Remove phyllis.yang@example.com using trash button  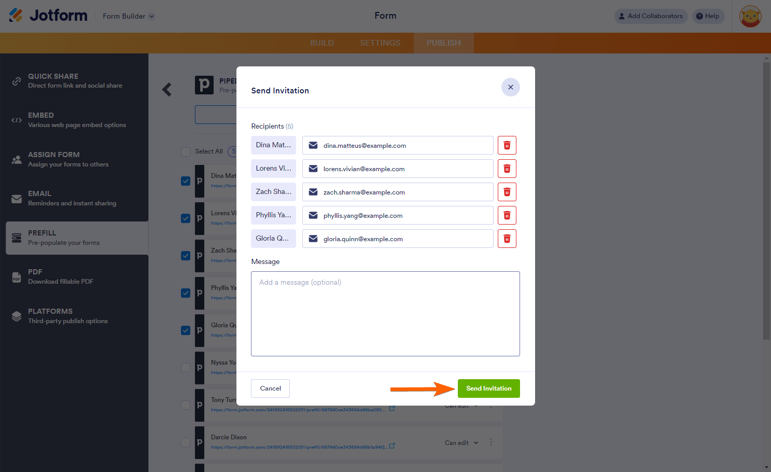(x=507, y=215)
